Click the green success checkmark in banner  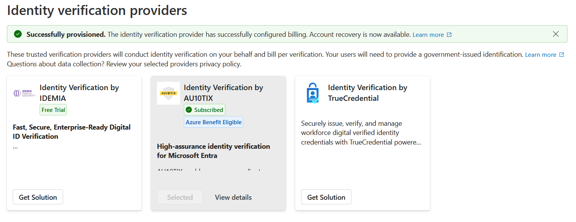(x=18, y=34)
